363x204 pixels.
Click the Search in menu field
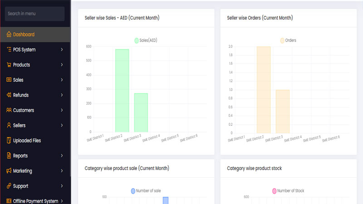(35, 14)
